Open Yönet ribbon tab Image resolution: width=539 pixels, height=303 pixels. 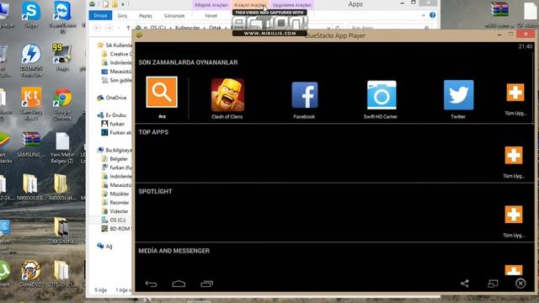click(211, 16)
